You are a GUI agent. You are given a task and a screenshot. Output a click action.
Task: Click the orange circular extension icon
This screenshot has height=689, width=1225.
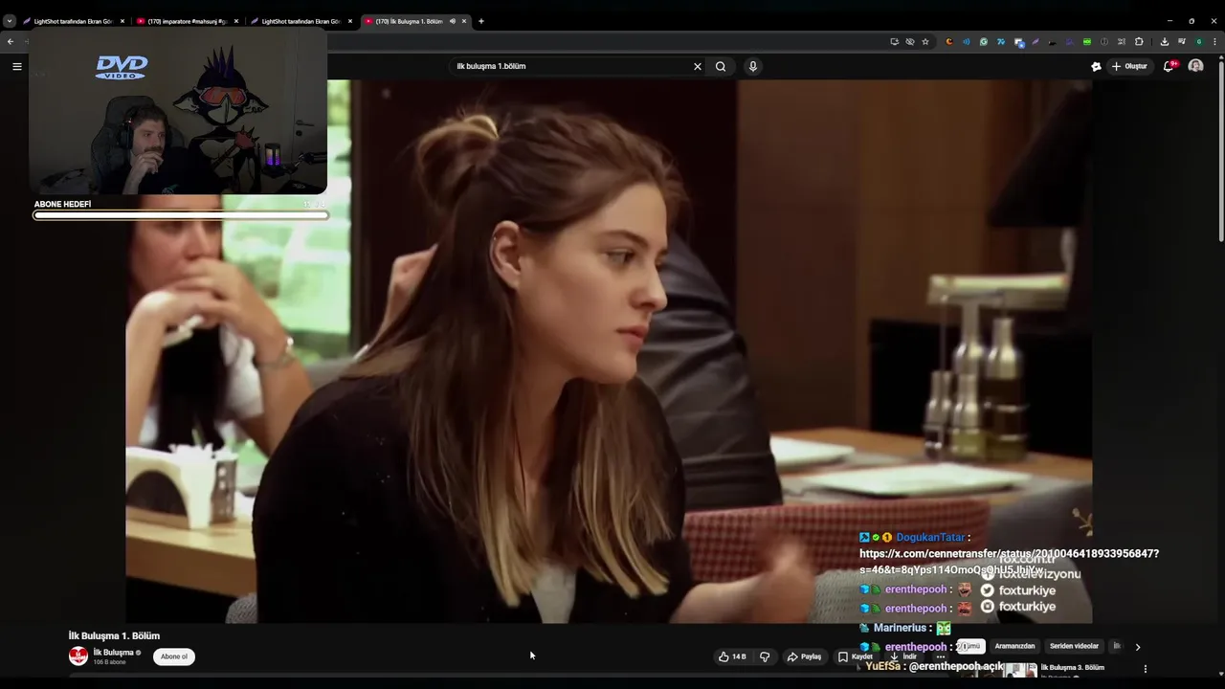(949, 41)
